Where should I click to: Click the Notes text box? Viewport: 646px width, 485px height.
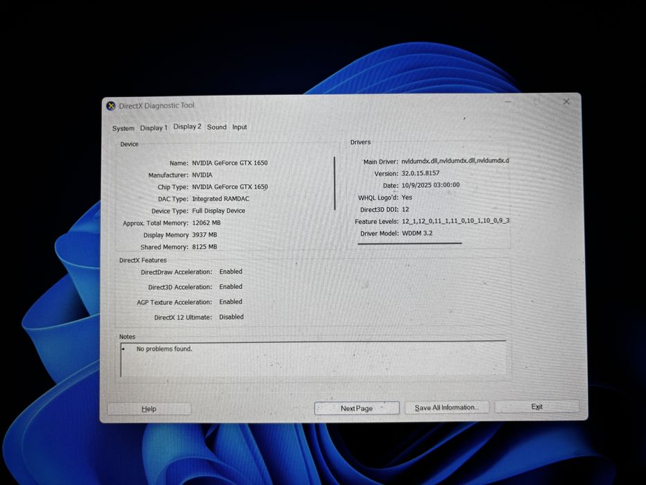click(314, 359)
